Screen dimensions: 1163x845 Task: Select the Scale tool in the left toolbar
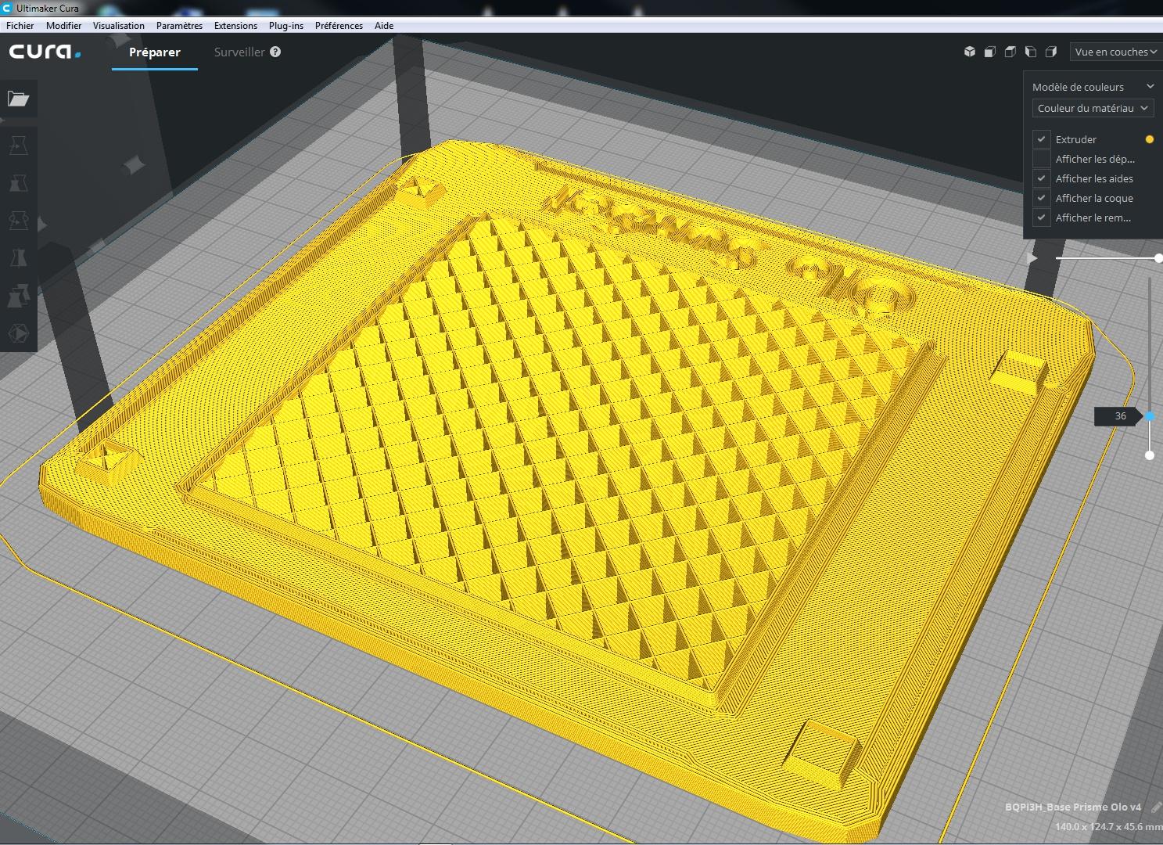tap(18, 183)
